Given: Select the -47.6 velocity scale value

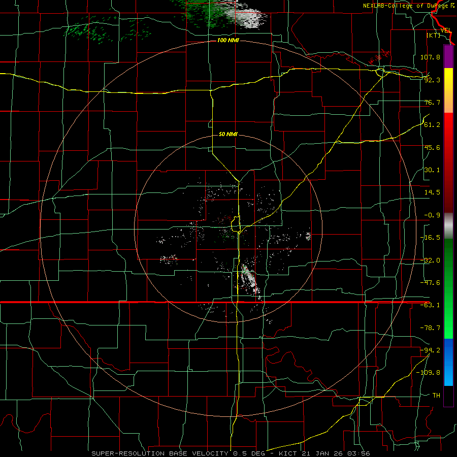Looking at the screenshot, I should coord(430,283).
